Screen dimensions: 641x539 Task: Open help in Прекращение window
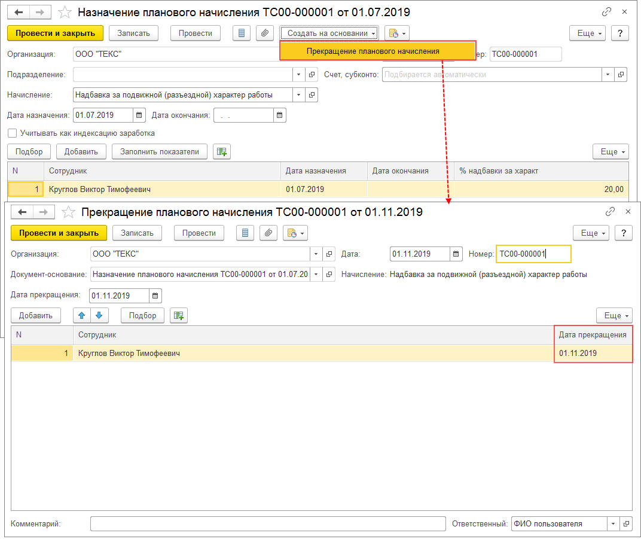[x=624, y=233]
